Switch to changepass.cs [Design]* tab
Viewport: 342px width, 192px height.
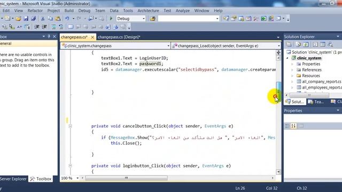coord(119,37)
